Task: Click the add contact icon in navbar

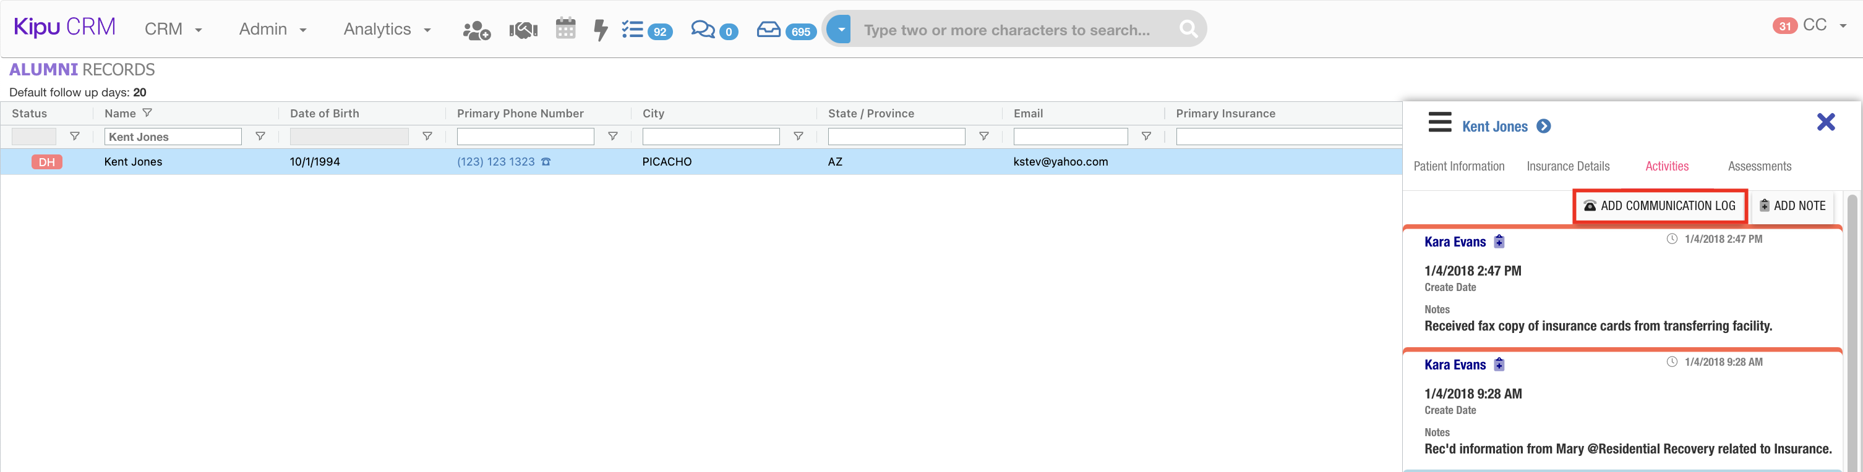Action: tap(476, 30)
